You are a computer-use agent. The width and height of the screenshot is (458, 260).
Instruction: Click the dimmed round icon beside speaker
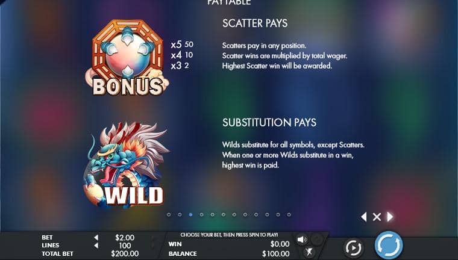pyautogui.click(x=317, y=240)
